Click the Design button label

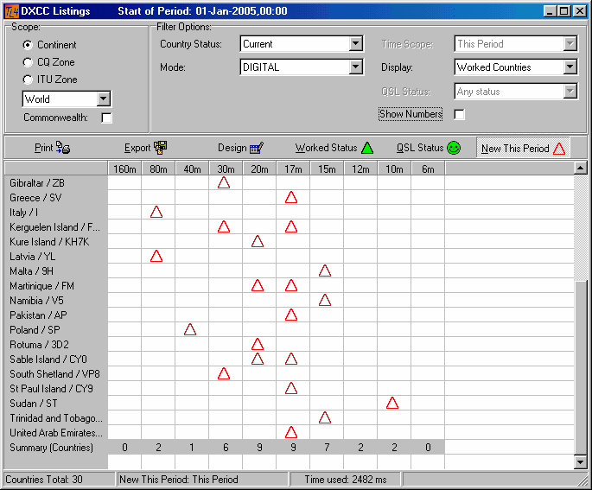click(232, 148)
